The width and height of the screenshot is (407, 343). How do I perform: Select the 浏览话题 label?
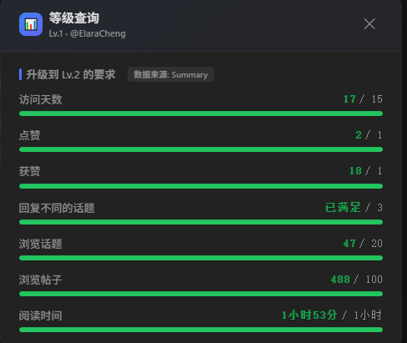(41, 244)
